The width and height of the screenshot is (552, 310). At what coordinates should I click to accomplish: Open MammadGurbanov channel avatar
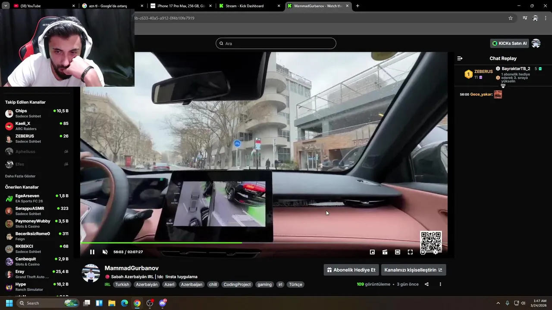(91, 273)
